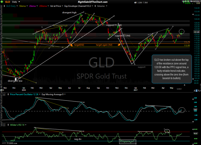Toggle percent scale '%' button
Screen dimensions: 201x145
pyautogui.click(x=199, y=91)
